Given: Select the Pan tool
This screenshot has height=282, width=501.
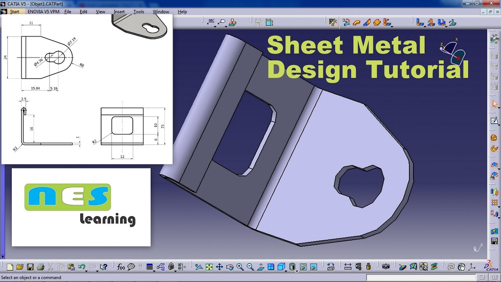Looking at the screenshot, I should (x=219, y=267).
